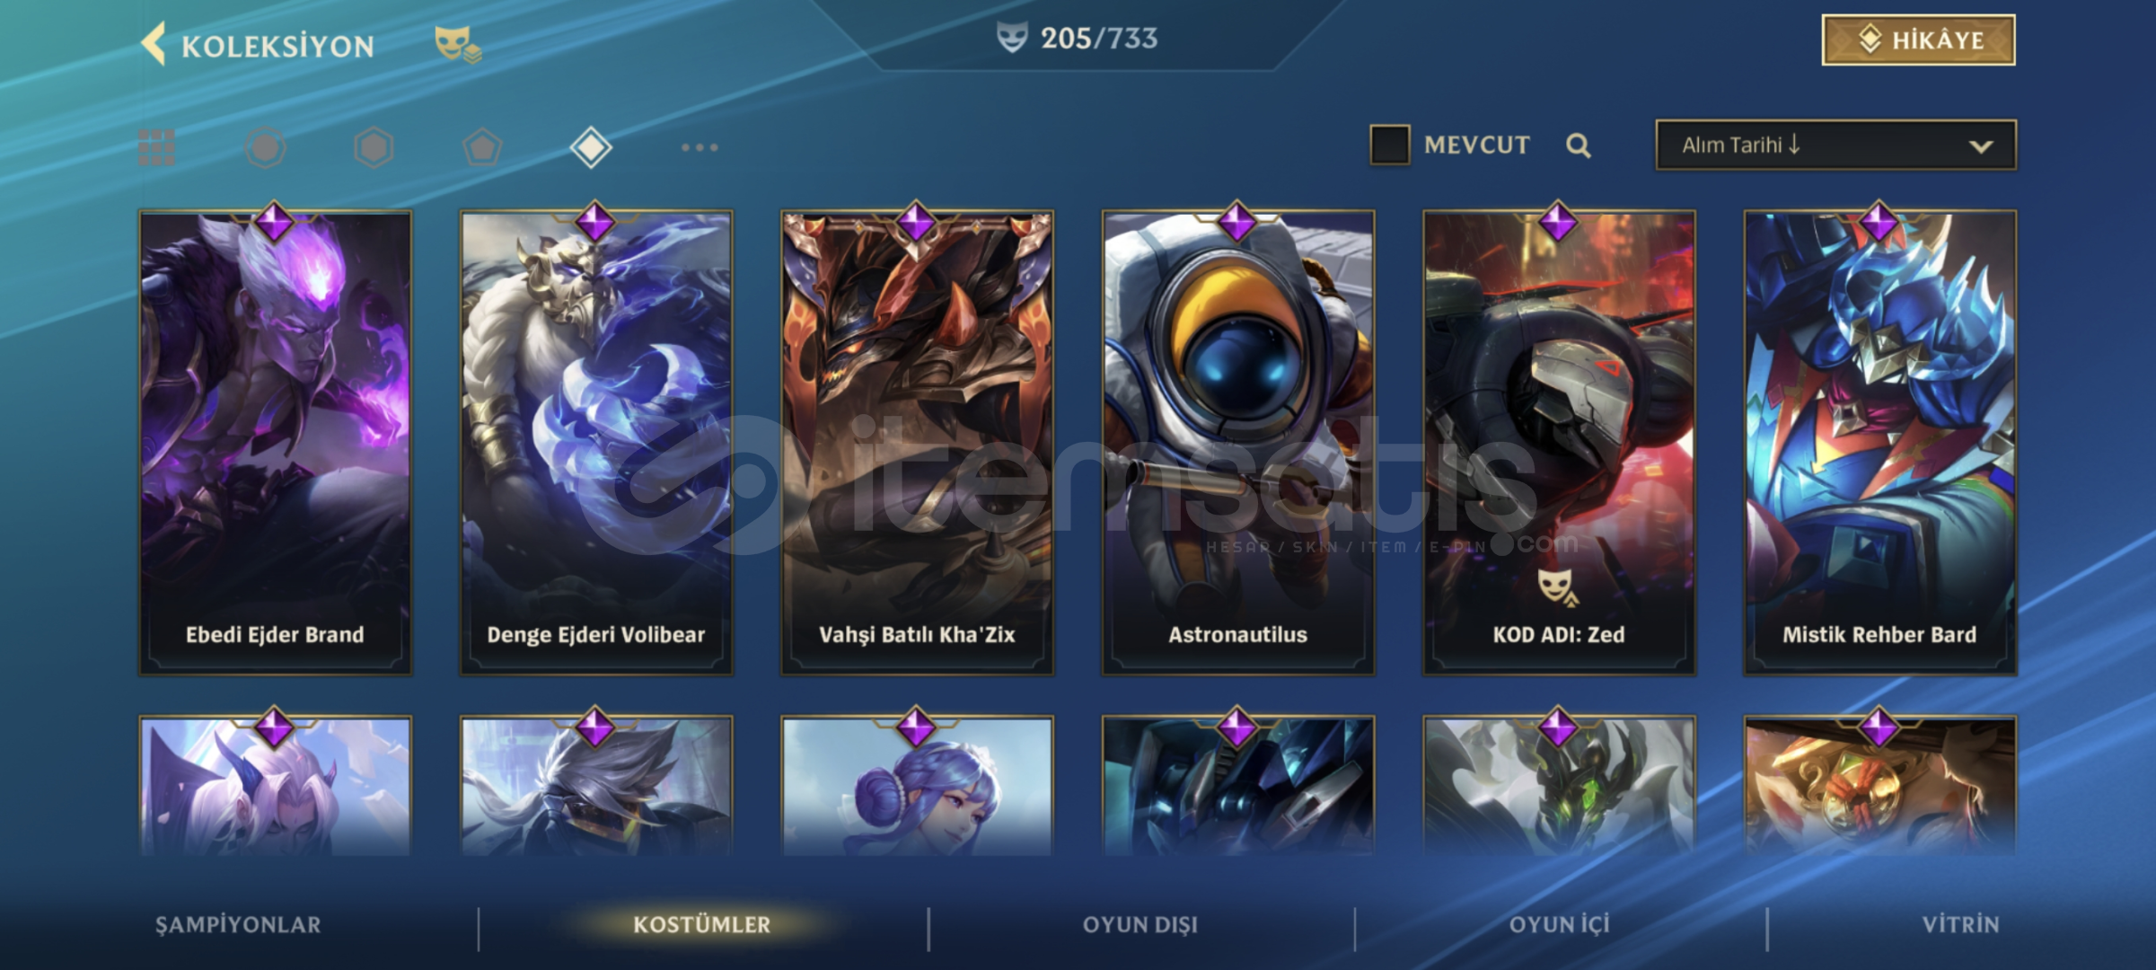Select the Astronautilus skin card

pos(1237,442)
